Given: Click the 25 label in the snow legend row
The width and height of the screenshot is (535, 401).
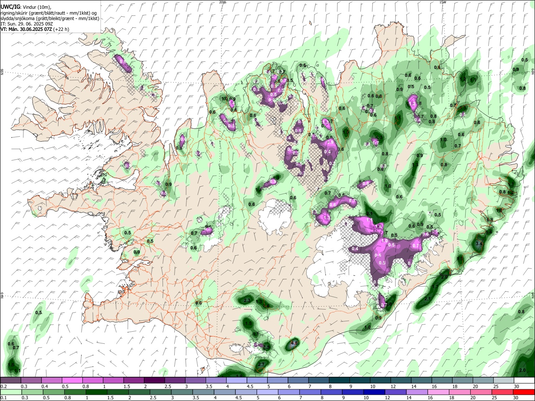Looking at the screenshot, I should point(496,386).
